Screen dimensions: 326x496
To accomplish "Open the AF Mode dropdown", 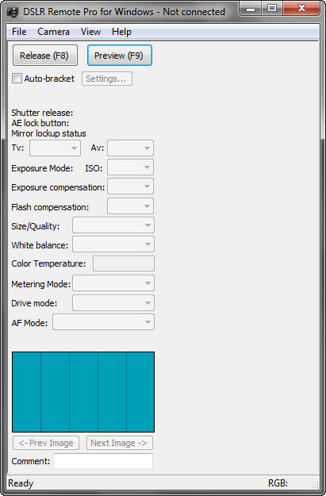I will tap(103, 322).
